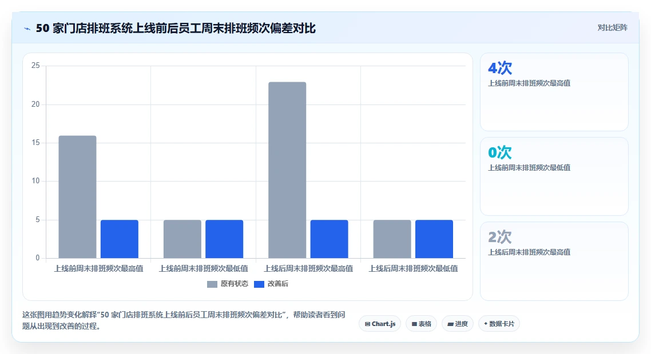This screenshot has width=651, height=354.
Task: Click the tall gray bar for 上线后周末排班频次最高值
Action: 287,170
